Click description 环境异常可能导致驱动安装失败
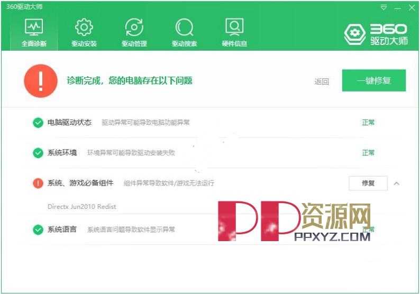 pos(131,153)
